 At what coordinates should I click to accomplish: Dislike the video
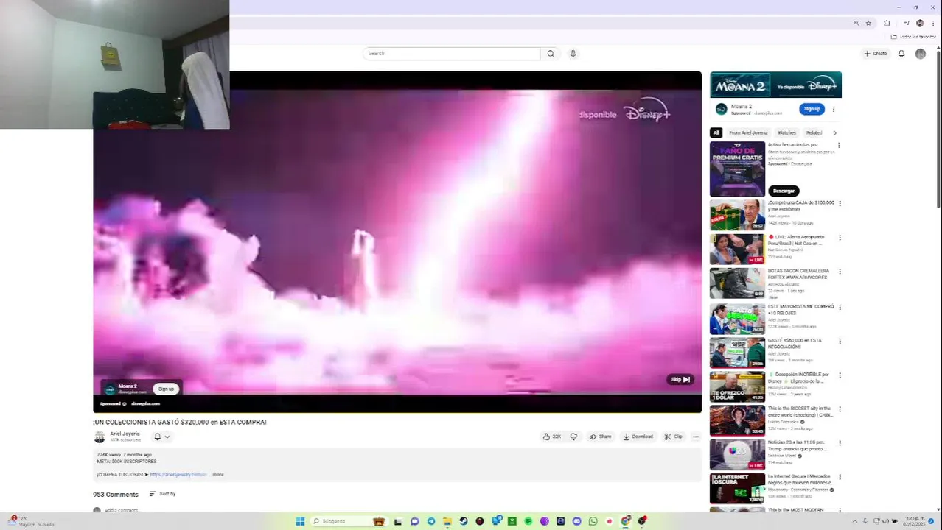tap(573, 437)
